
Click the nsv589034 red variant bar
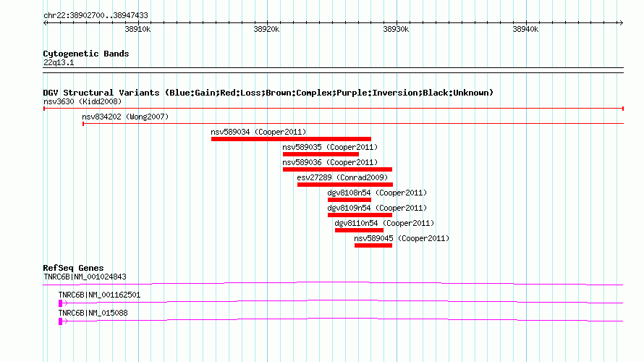click(x=291, y=139)
